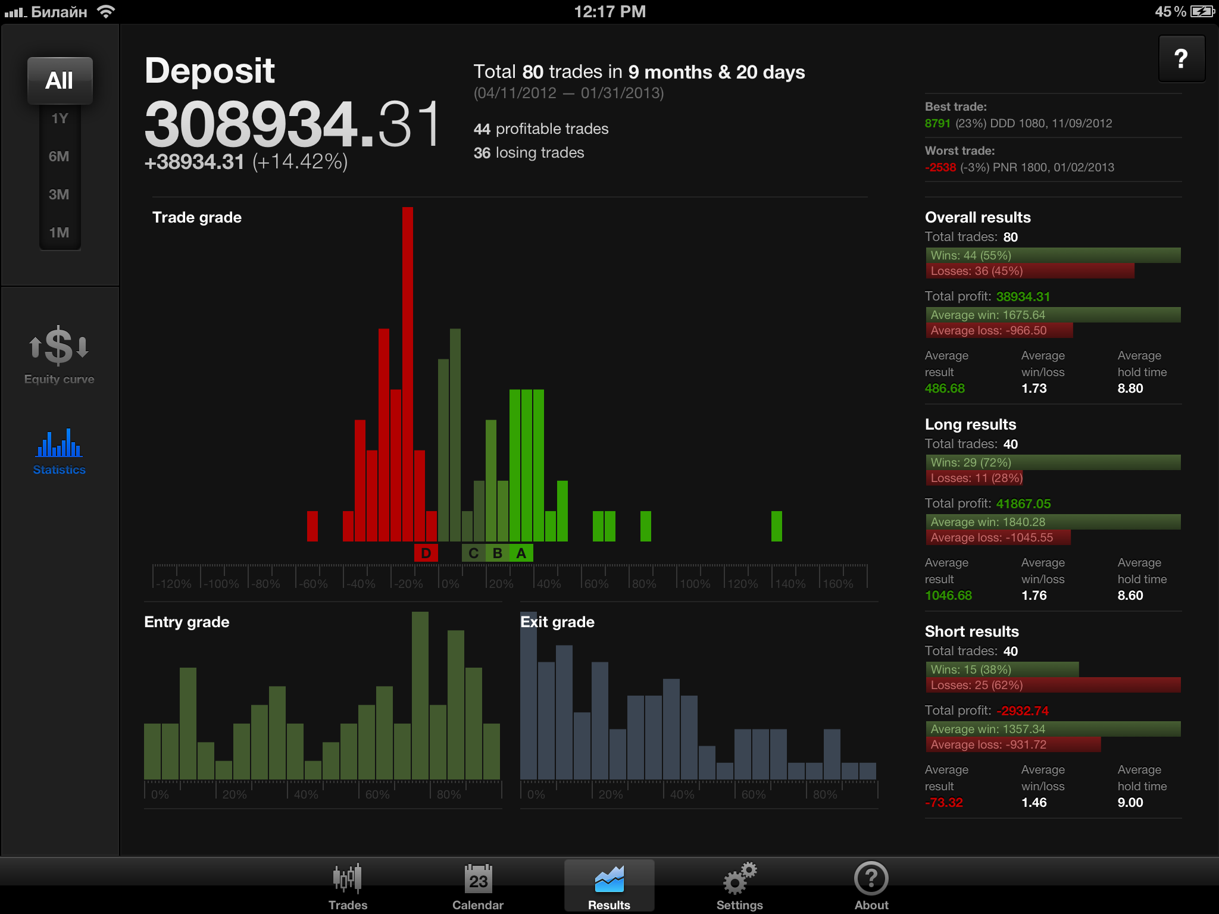The image size is (1219, 914).
Task: Open the Settings tab
Action: click(x=739, y=886)
